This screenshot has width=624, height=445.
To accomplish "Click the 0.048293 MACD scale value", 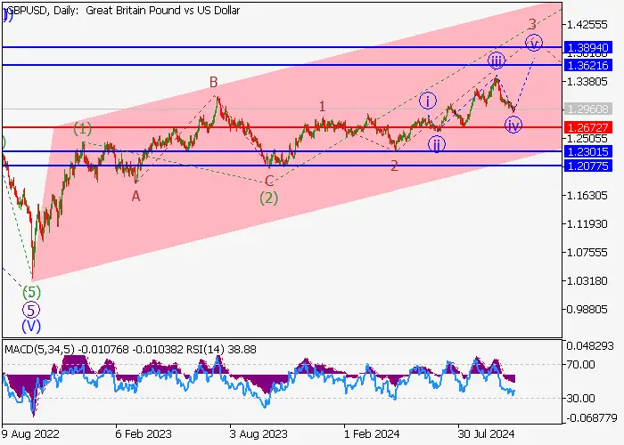I will point(590,346).
